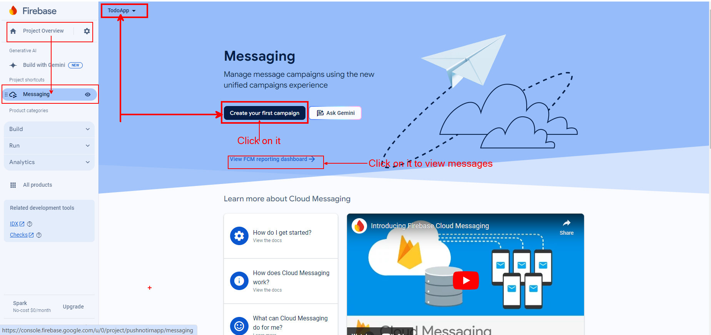The width and height of the screenshot is (711, 335).
Task: Click the Project shortcuts label
Action: [27, 80]
